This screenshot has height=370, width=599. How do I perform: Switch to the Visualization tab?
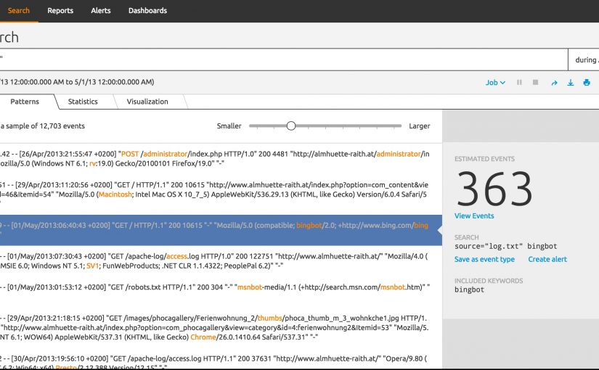click(147, 102)
